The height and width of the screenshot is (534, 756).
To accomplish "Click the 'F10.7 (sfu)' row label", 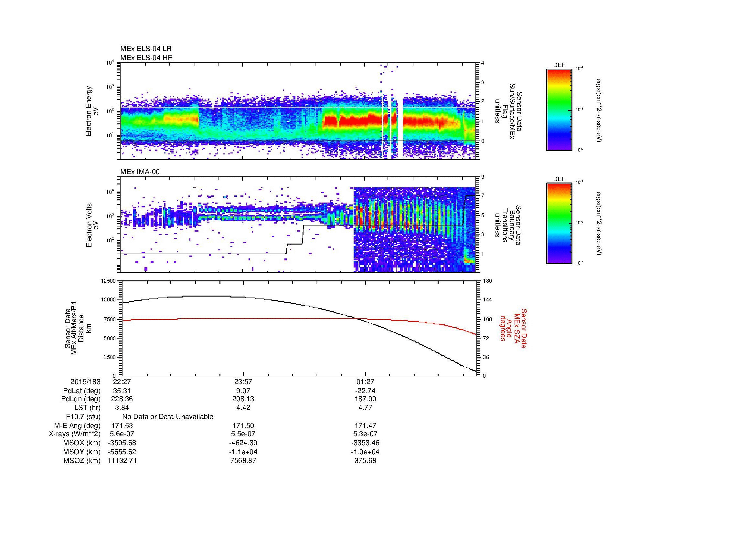I will [x=83, y=417].
